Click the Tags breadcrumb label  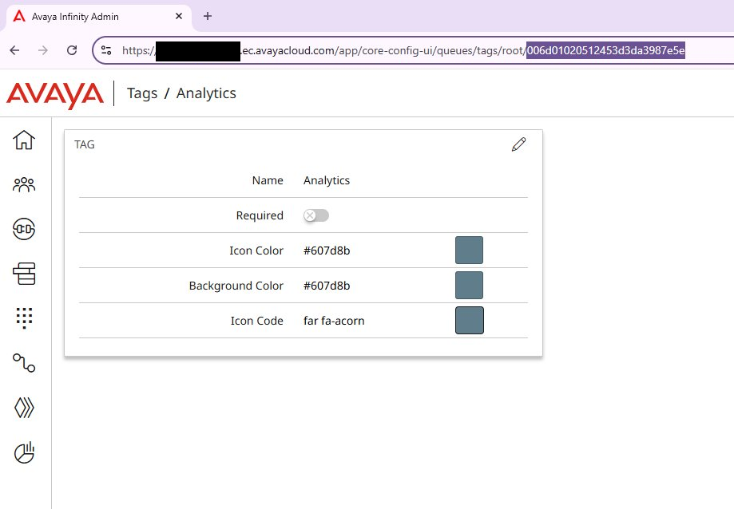[x=142, y=93]
